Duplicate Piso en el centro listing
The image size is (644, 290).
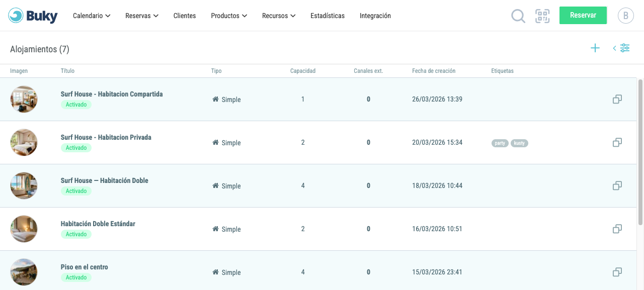[617, 272]
